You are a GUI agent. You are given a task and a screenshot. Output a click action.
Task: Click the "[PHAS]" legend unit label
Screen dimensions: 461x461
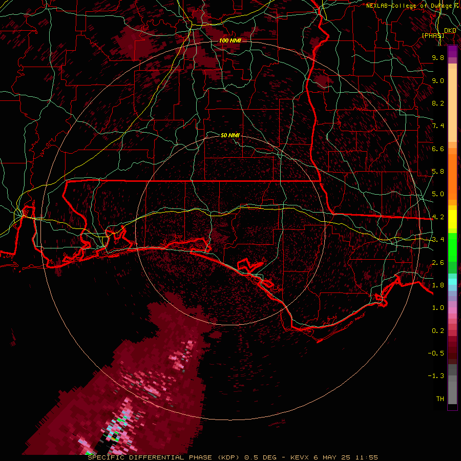click(433, 35)
